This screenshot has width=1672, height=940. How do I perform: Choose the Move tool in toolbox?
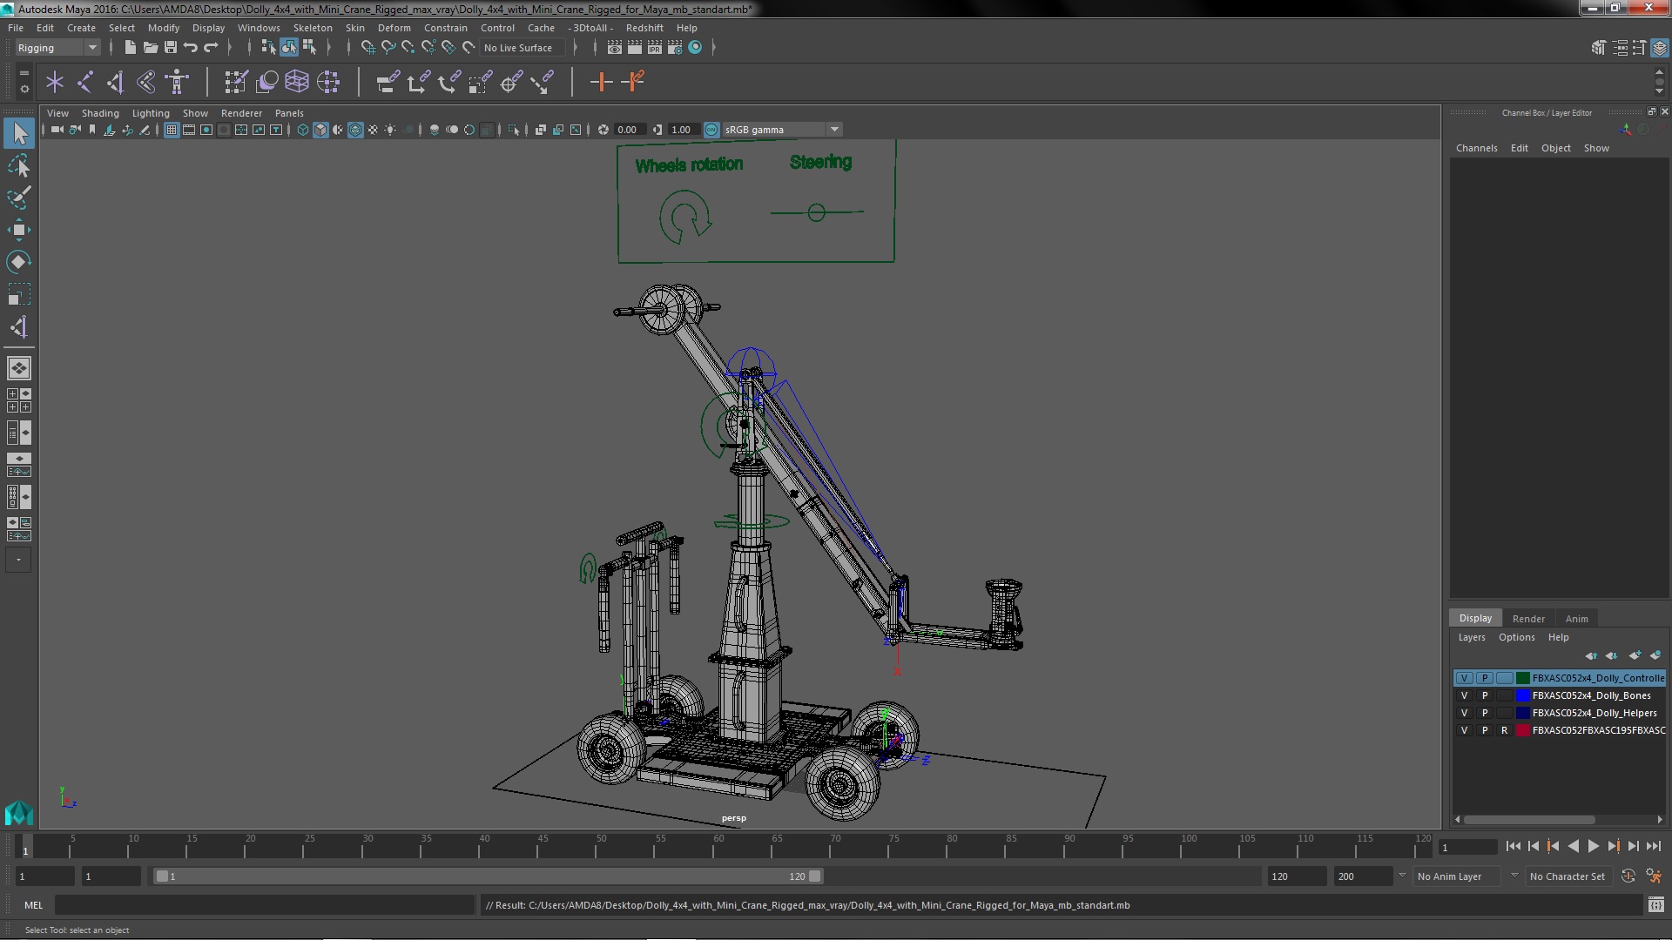[19, 230]
